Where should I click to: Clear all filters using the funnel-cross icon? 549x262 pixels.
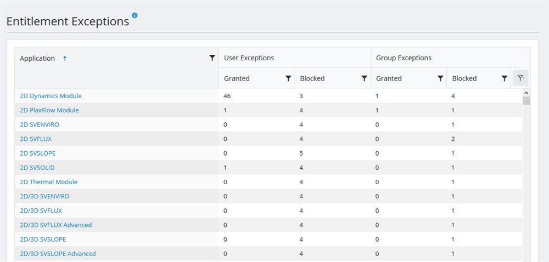pyautogui.click(x=520, y=78)
